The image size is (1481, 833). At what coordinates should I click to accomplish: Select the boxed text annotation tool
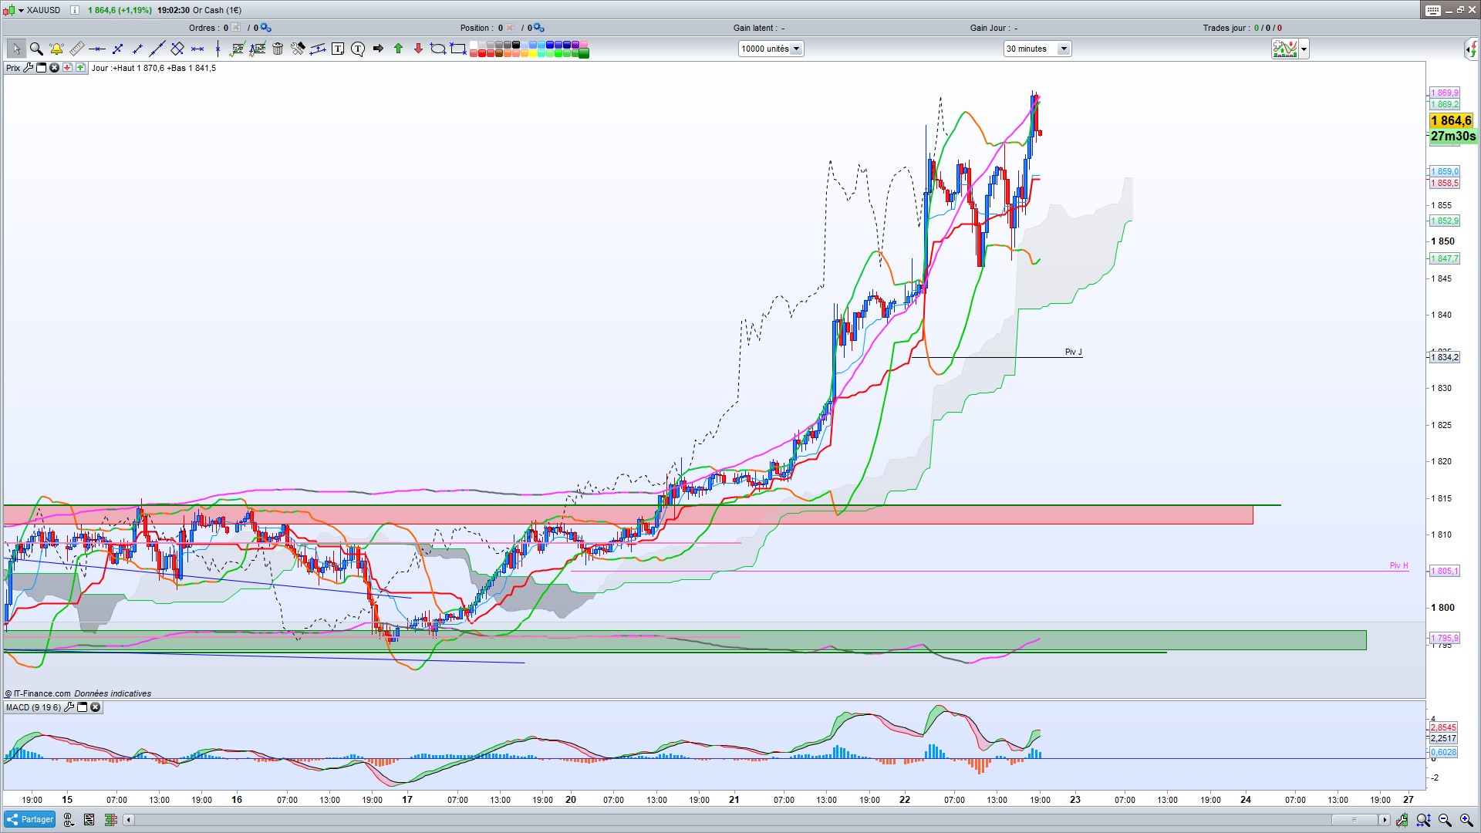[338, 49]
